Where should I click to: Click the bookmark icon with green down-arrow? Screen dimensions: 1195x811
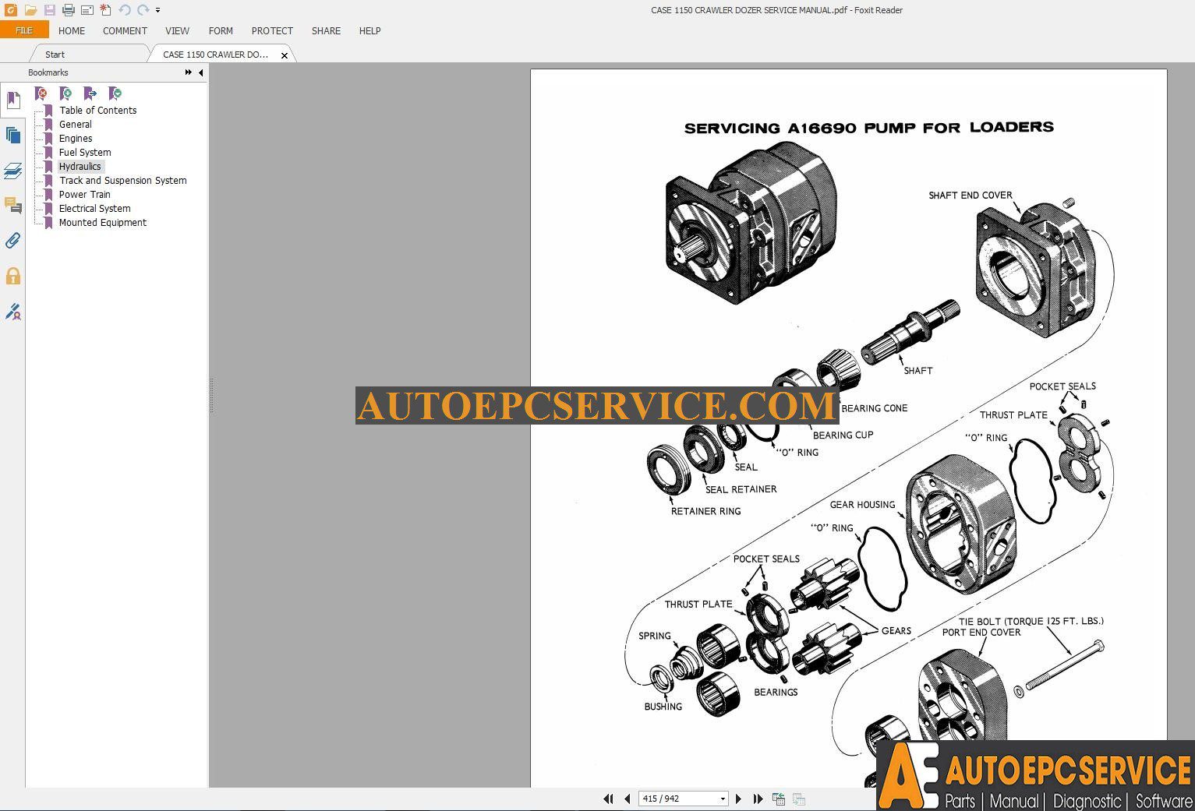pos(115,93)
